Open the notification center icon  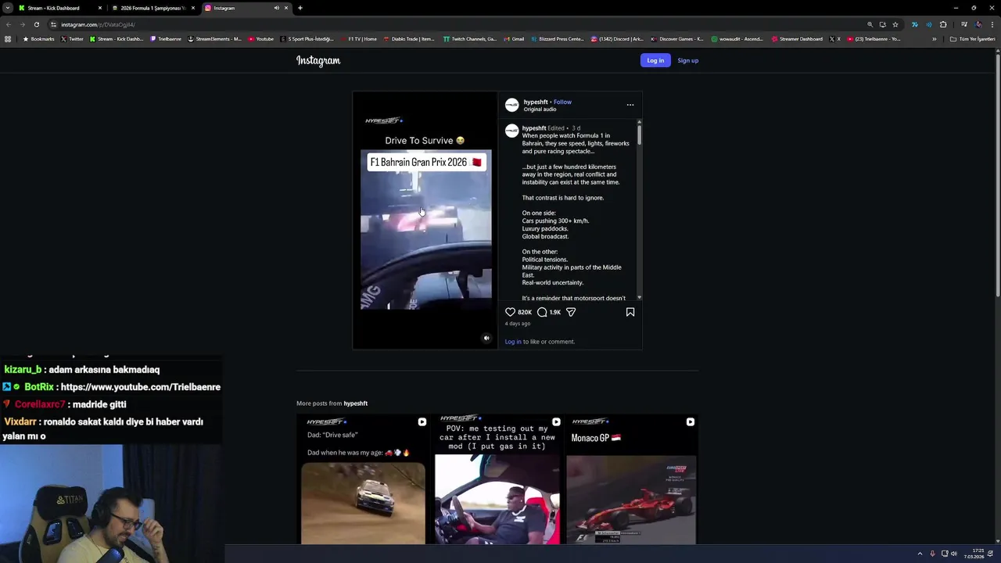pos(991,554)
